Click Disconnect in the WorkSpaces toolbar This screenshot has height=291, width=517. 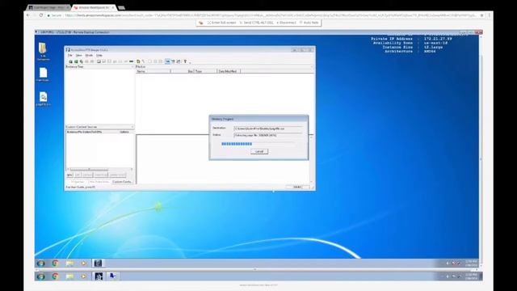[287, 23]
